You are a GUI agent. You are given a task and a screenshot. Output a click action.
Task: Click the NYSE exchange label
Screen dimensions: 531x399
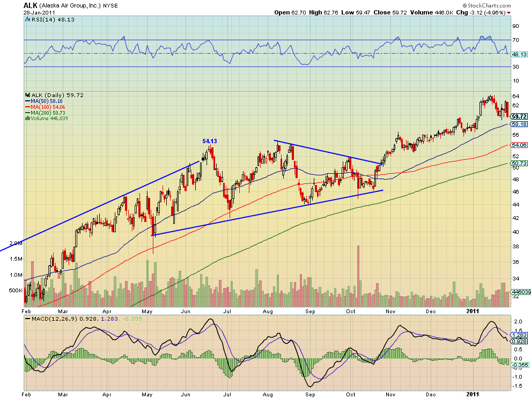[x=110, y=6]
